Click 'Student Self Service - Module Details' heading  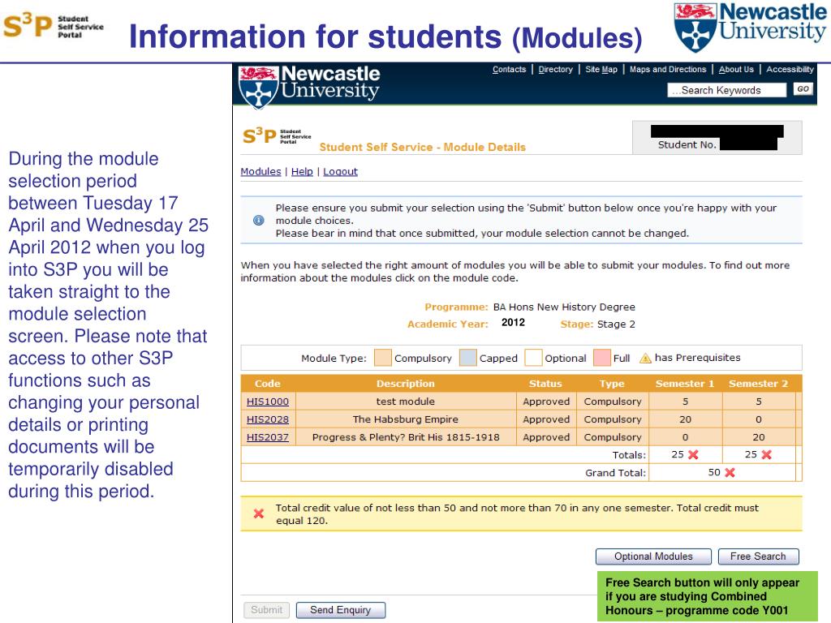(422, 148)
